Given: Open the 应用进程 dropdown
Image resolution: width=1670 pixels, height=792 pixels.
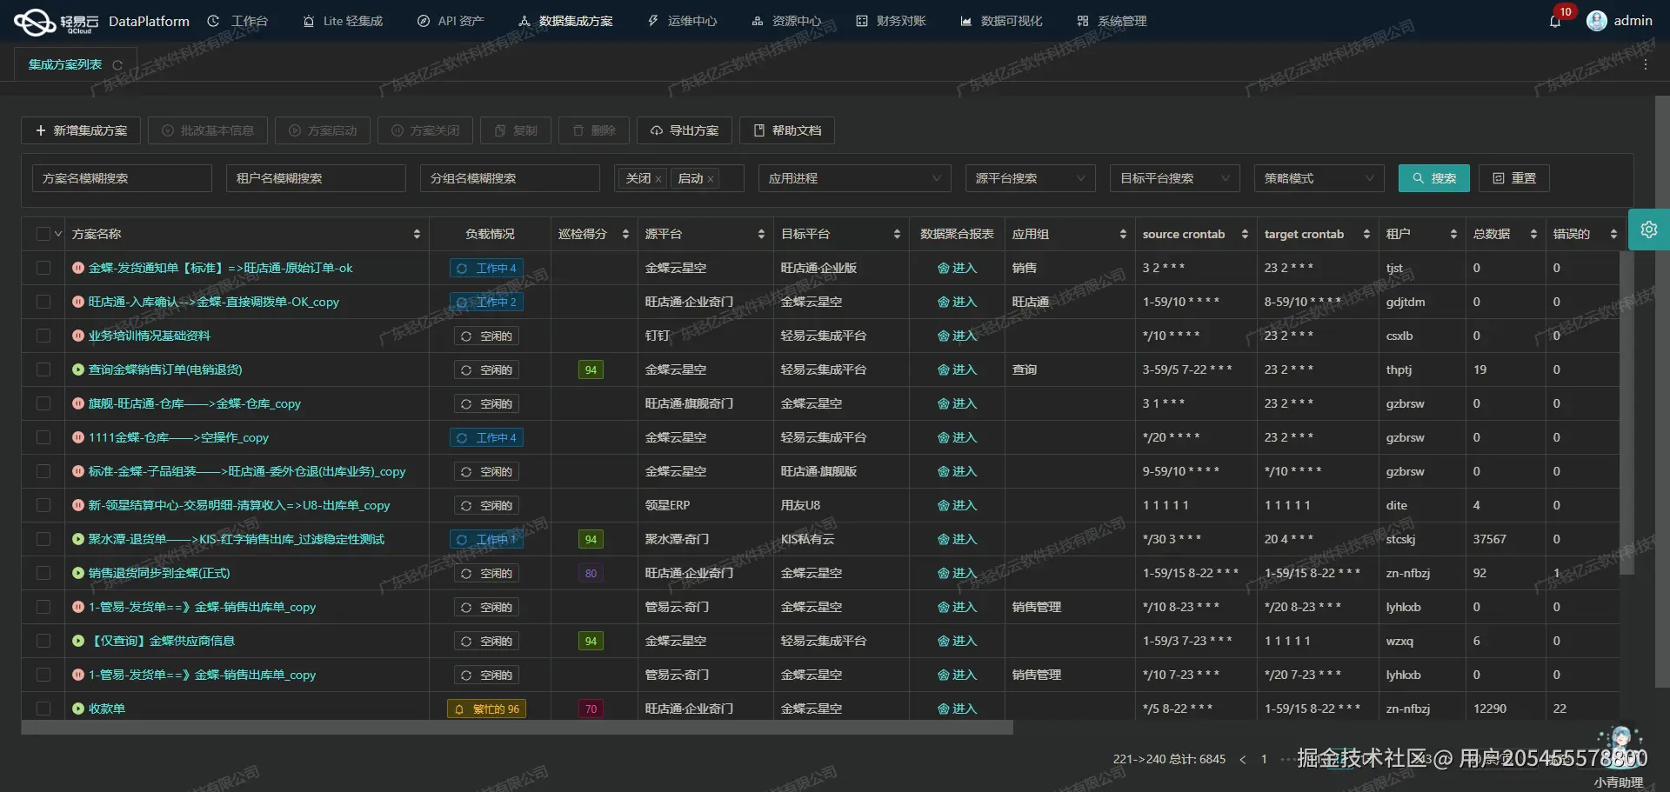Looking at the screenshot, I should pos(854,178).
